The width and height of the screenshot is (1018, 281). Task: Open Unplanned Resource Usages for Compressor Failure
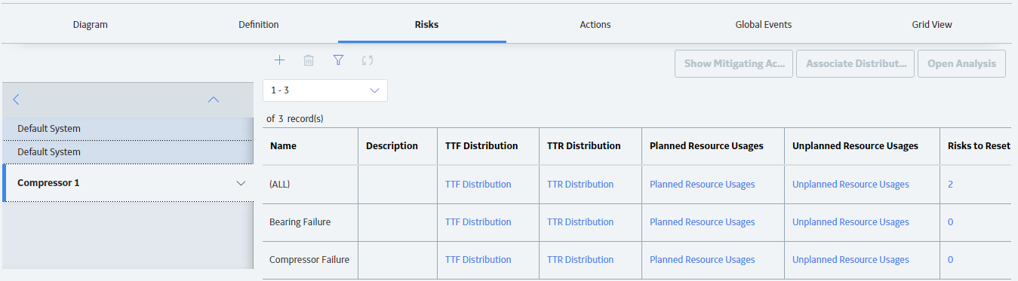tap(850, 260)
